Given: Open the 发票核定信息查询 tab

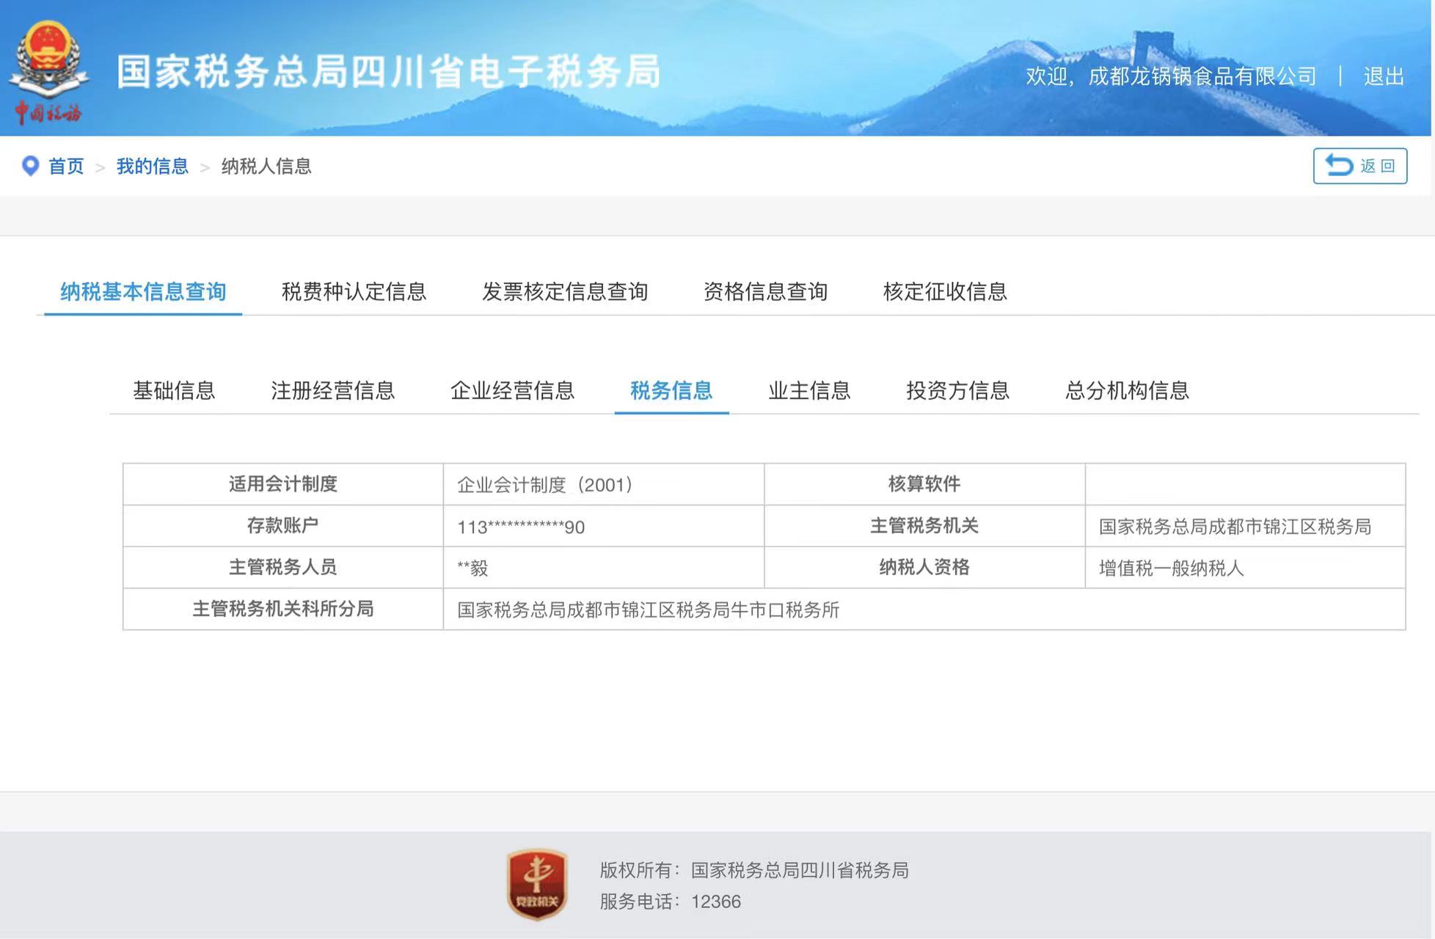Looking at the screenshot, I should point(564,291).
